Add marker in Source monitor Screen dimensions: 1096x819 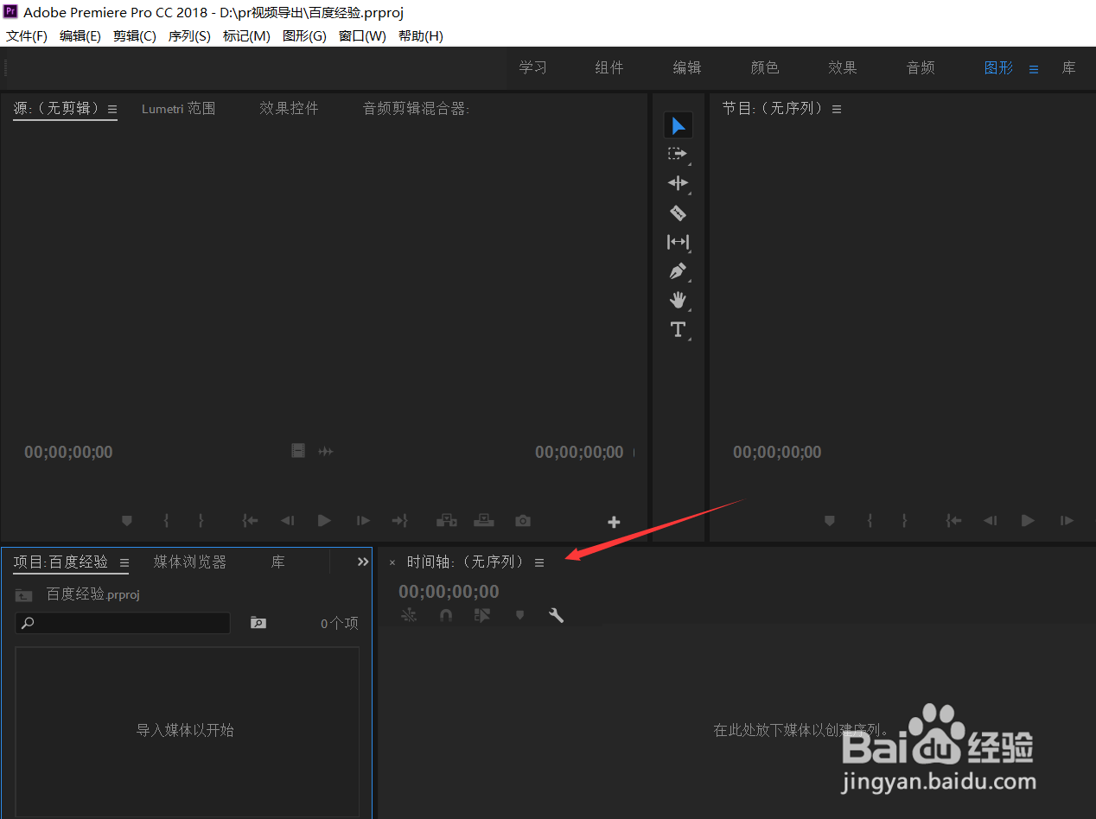pos(127,521)
